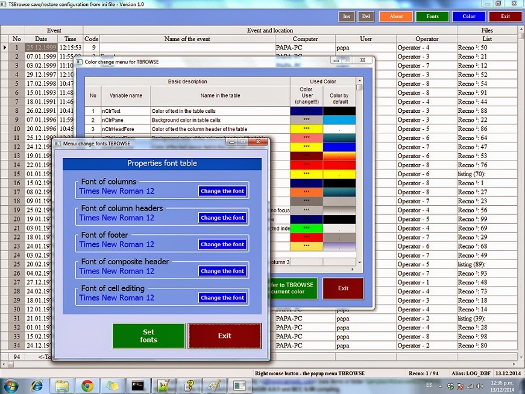The height and width of the screenshot is (394, 525).
Task: Pick user color swatch for nClrText
Action: pyautogui.click(x=306, y=111)
